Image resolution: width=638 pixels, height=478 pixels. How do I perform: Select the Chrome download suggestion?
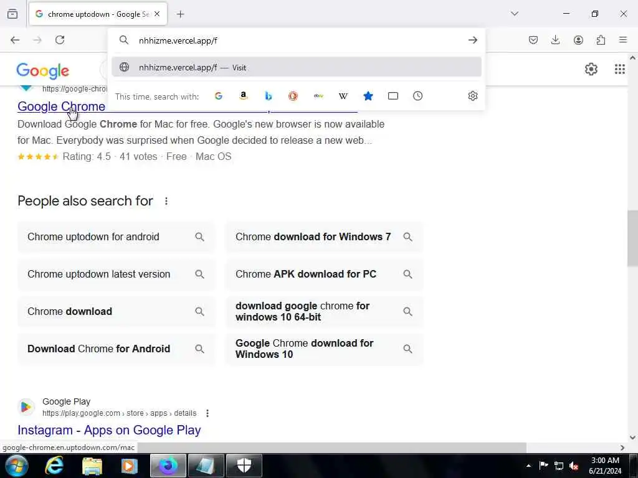pyautogui.click(x=116, y=312)
